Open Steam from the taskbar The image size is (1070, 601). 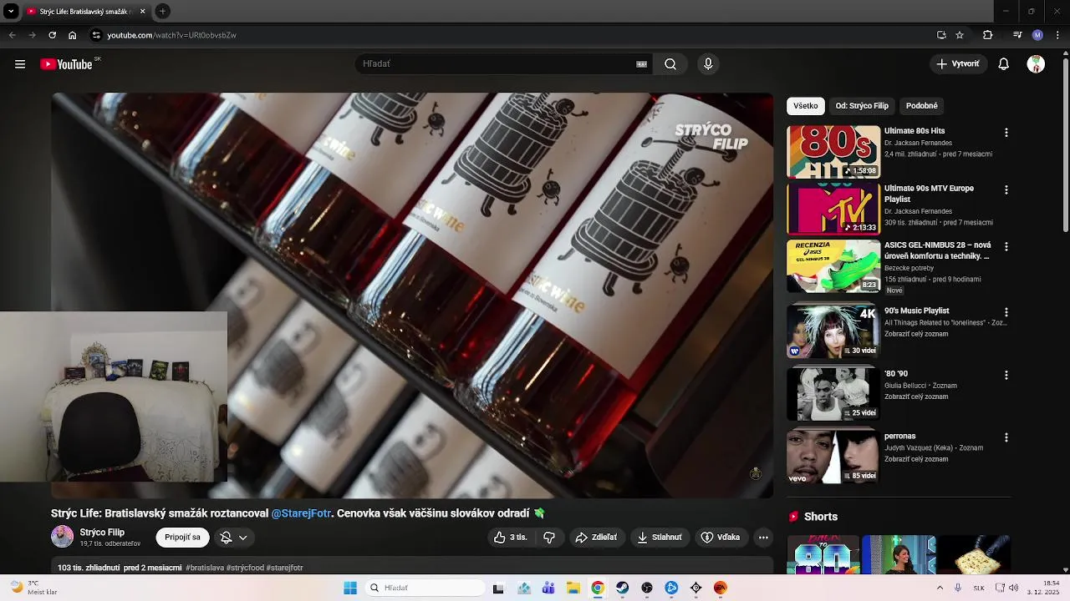point(622,588)
